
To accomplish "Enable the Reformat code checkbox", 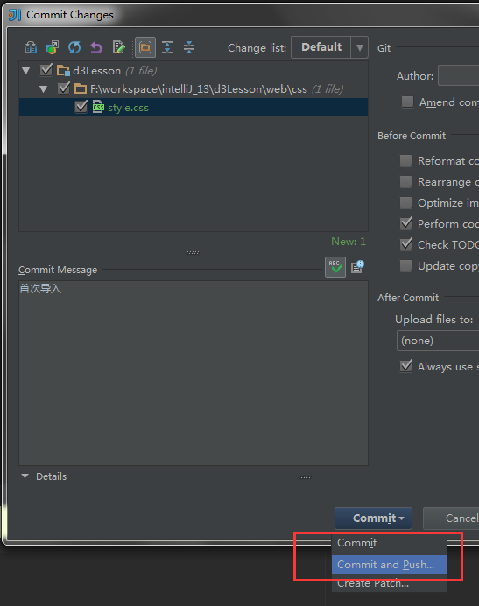I will [406, 160].
